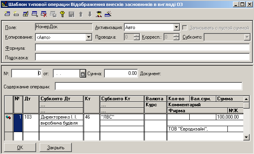The height and width of the screenshot is (154, 254).
Task: Click the 'Субконто Кт' column header
Action: 122,99
